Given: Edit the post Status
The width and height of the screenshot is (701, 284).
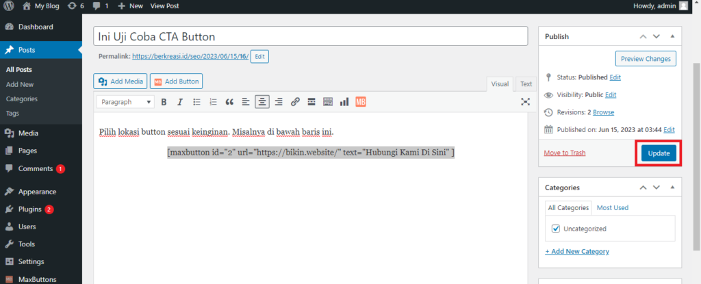Looking at the screenshot, I should [x=615, y=77].
